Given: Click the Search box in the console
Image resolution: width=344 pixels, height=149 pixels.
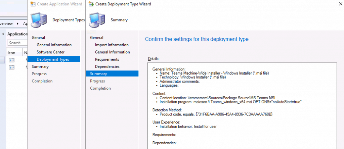Looking at the screenshot, I should click(17, 43).
